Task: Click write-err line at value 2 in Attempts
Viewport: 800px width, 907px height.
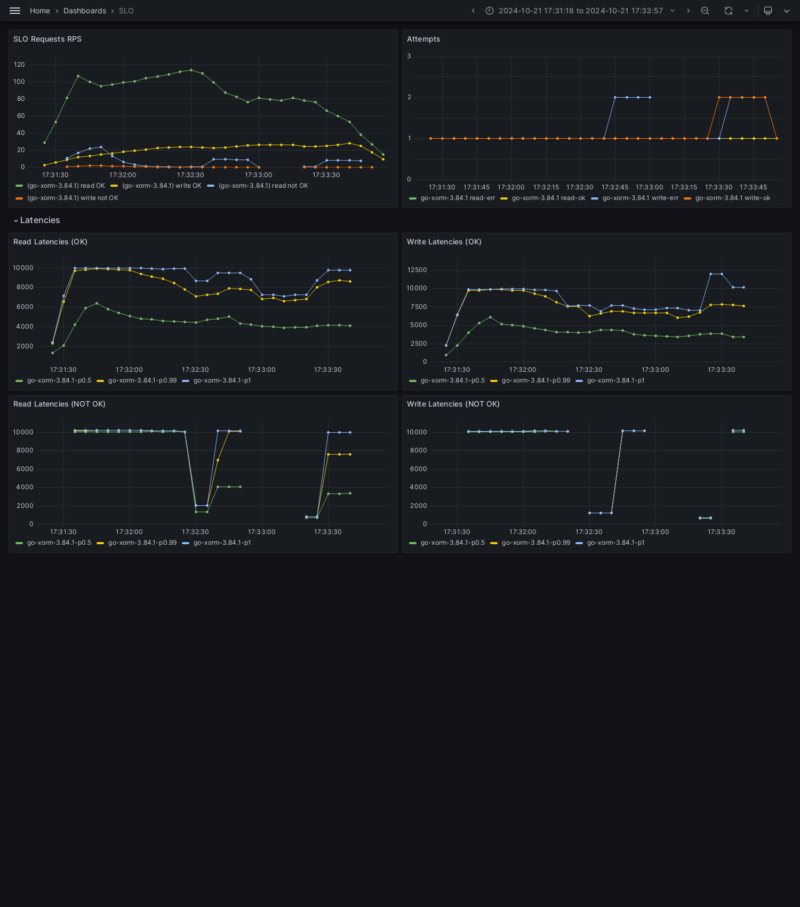Action: (633, 97)
